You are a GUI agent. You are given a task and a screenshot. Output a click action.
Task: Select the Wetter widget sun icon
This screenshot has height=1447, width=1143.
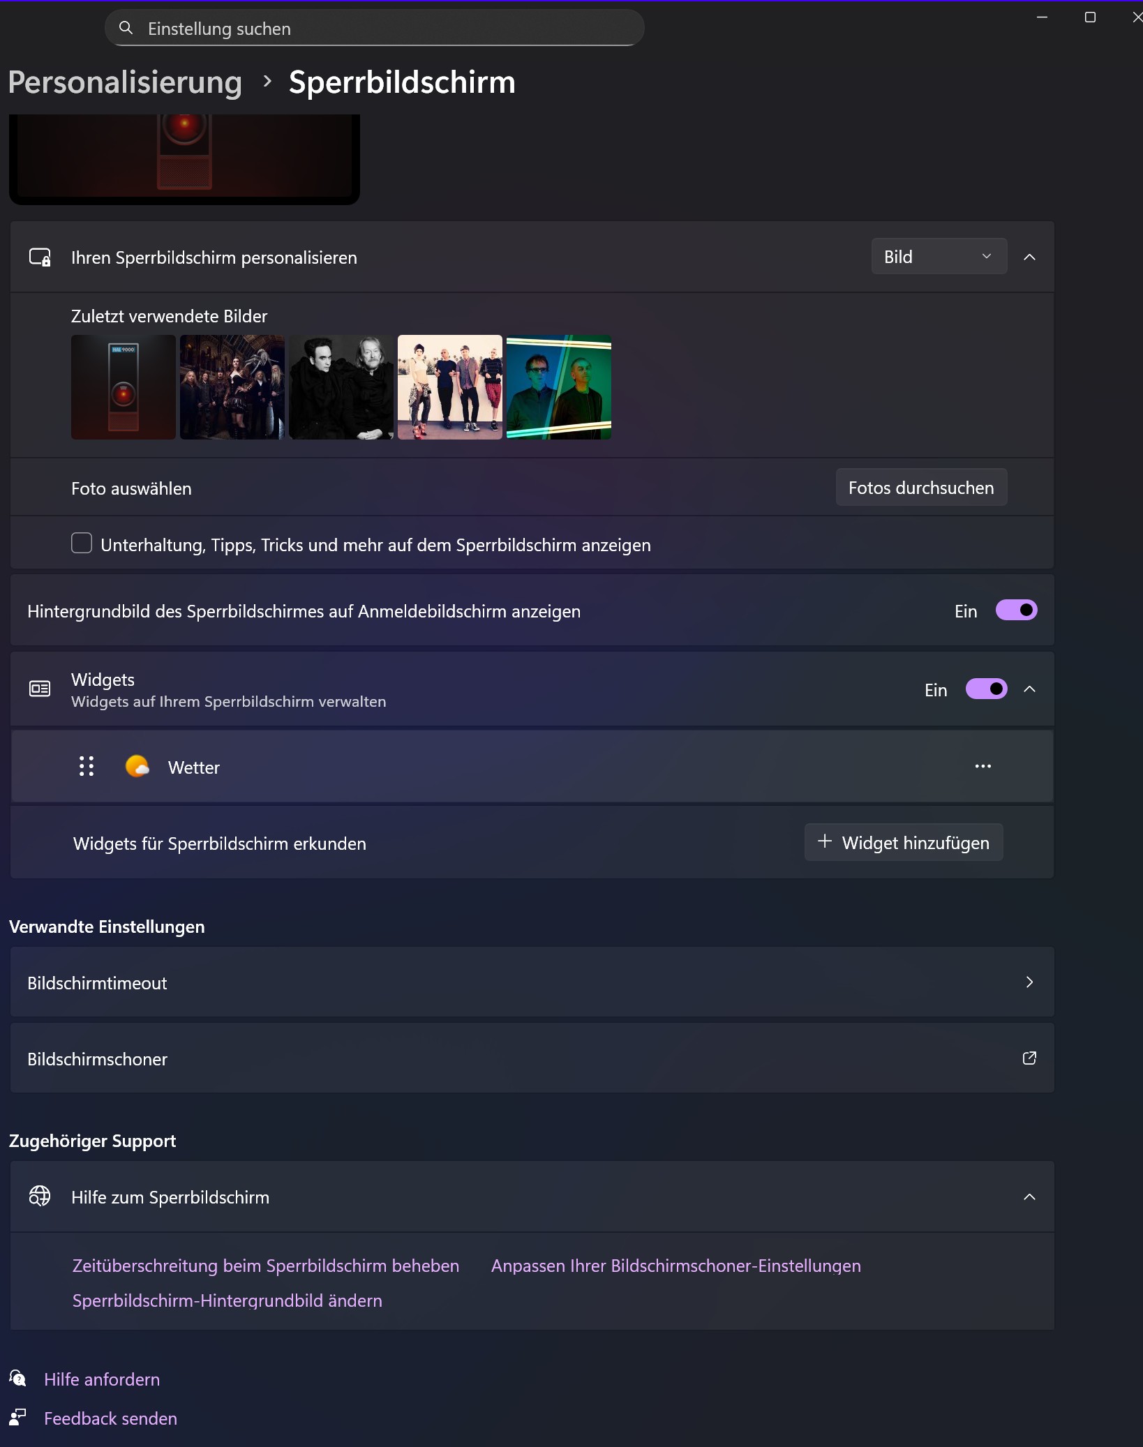pos(137,767)
